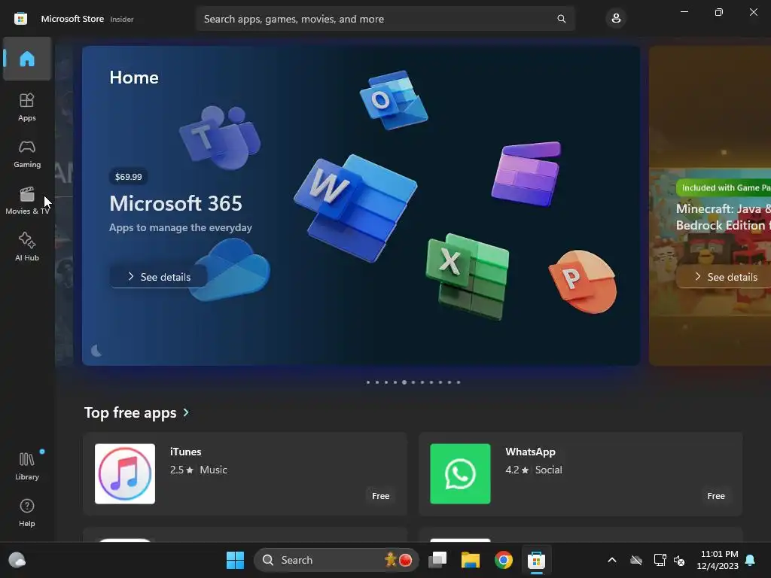
Task: Show hidden system tray icons
Action: 612,560
